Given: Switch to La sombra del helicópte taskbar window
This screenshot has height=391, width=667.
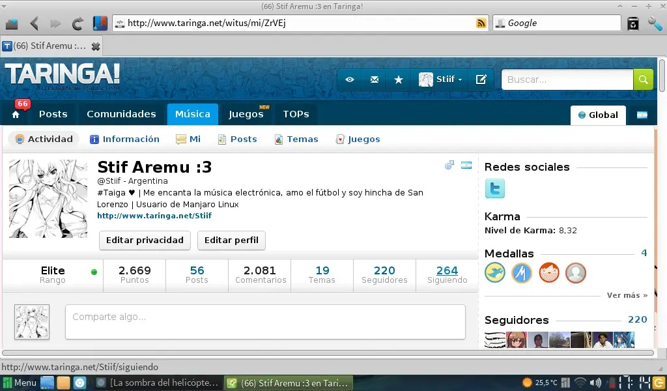Looking at the screenshot, I should tap(158, 383).
